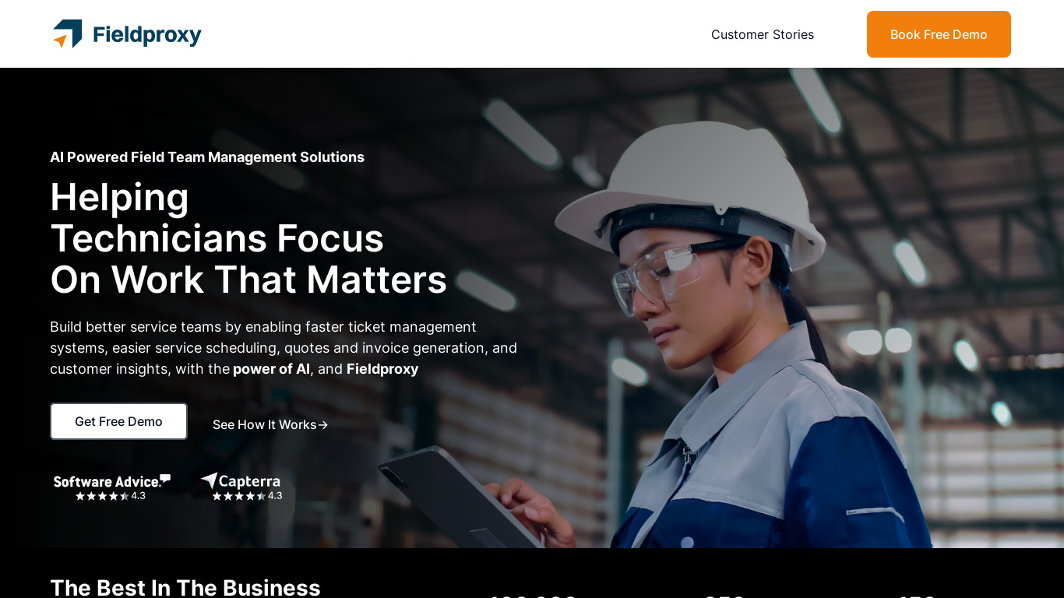Click the Software Advice logo text
This screenshot has width=1064, height=598.
coord(105,481)
